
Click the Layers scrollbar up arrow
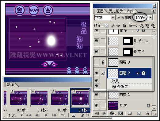coord(154,32)
